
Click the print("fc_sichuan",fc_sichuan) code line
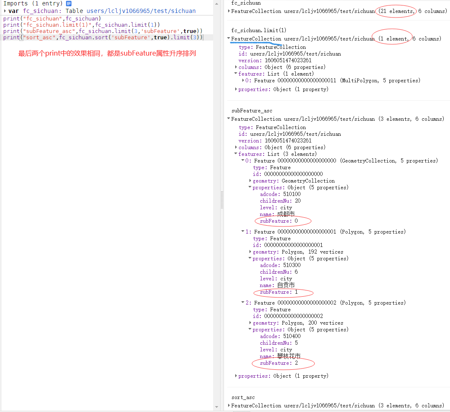pyautogui.click(x=52, y=19)
